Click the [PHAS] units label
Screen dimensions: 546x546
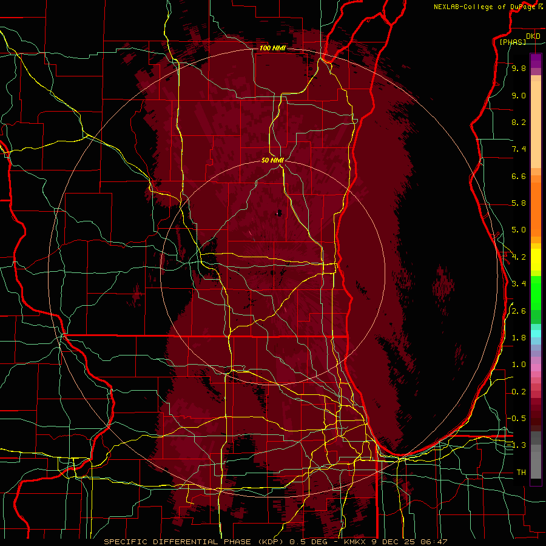(513, 42)
